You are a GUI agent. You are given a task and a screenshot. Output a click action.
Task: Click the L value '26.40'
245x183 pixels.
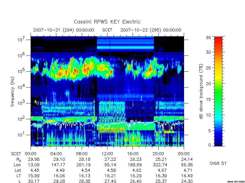coord(136,181)
